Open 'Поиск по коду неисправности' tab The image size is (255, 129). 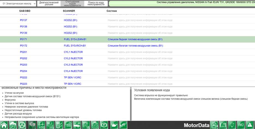pyautogui.click(x=96, y=4)
